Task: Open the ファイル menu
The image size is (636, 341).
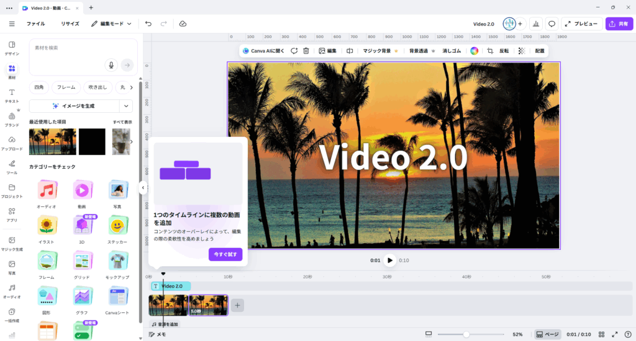Action: click(35, 24)
